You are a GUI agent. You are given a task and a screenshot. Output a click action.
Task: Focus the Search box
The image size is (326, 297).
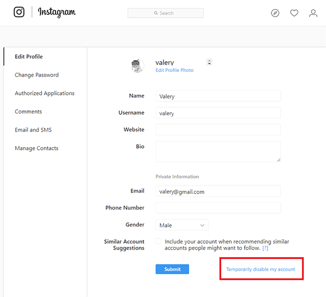pyautogui.click(x=166, y=13)
